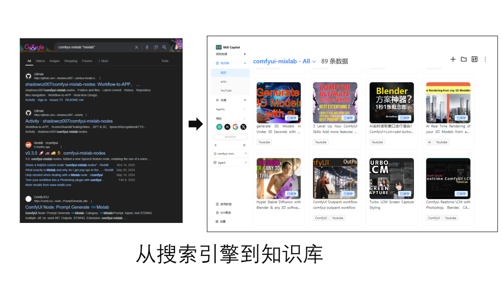Open the More search filters menu
The height and width of the screenshot is (283, 503).
(x=103, y=61)
